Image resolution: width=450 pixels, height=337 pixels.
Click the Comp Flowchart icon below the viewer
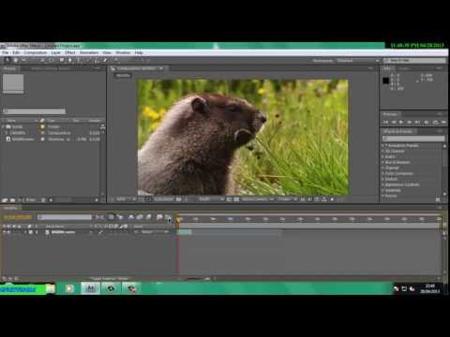pos(324,199)
